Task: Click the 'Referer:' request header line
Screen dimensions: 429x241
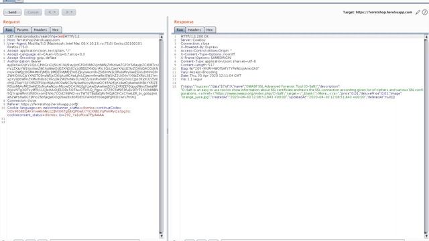Action: coord(43,104)
